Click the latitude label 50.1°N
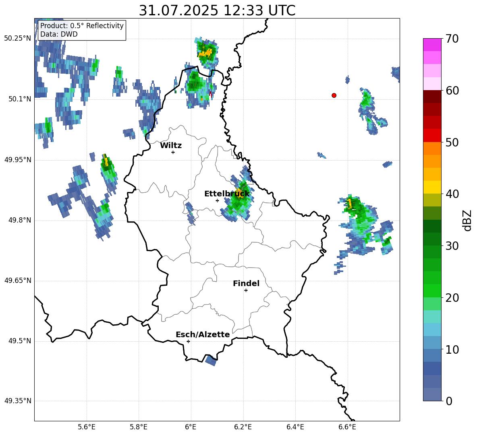This screenshot has height=435, width=477. click(x=19, y=99)
